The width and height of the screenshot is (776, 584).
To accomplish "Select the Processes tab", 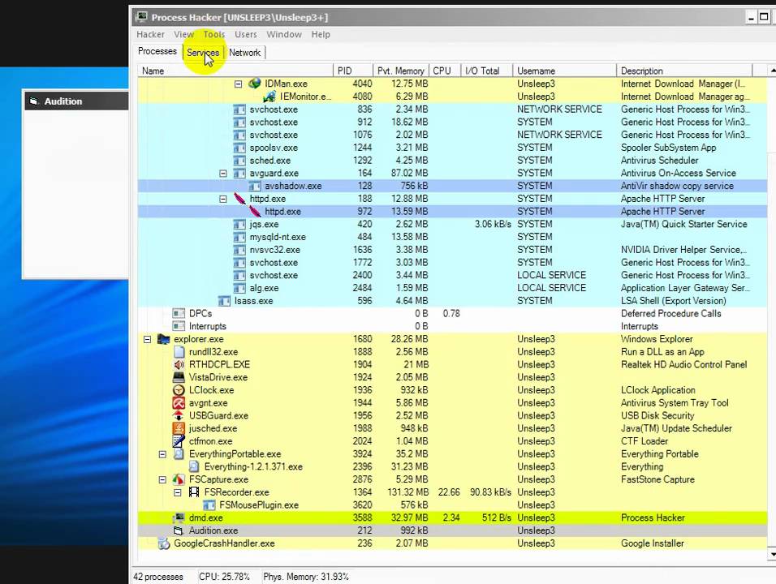I will click(157, 51).
